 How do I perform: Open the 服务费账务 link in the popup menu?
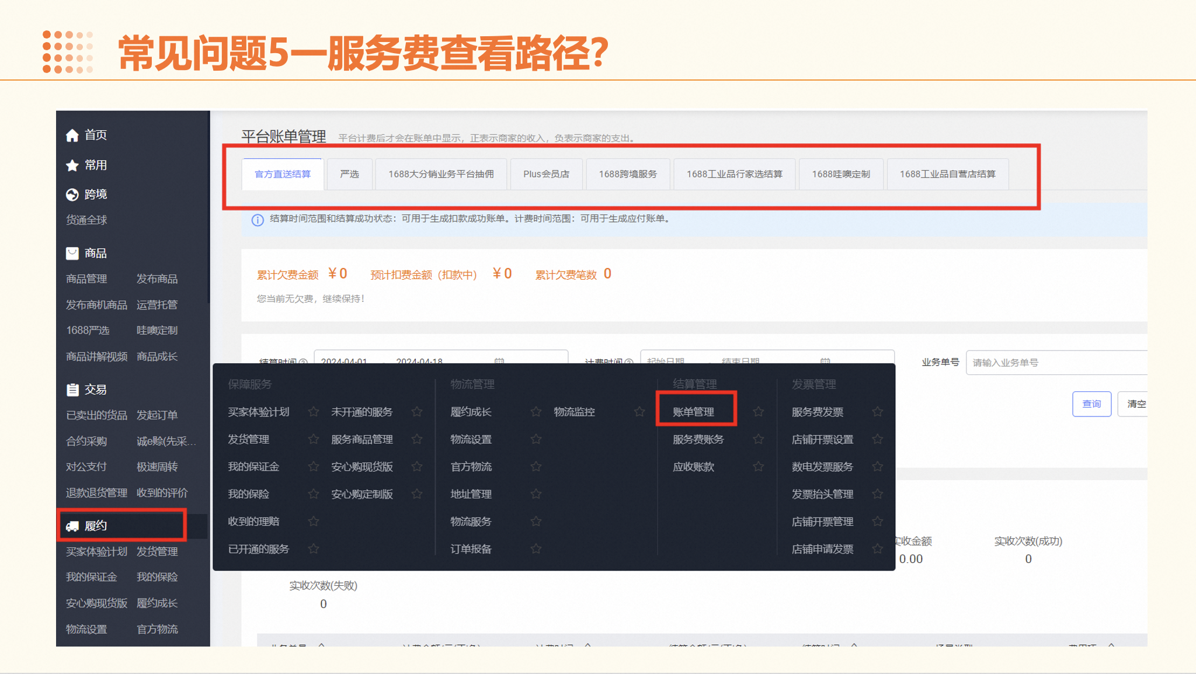tap(698, 439)
